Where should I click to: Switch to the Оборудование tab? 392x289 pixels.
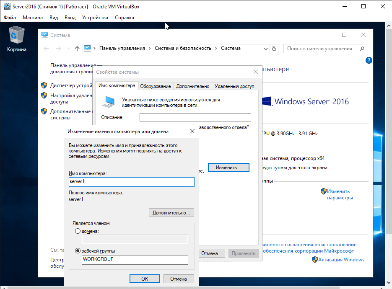(x=155, y=86)
